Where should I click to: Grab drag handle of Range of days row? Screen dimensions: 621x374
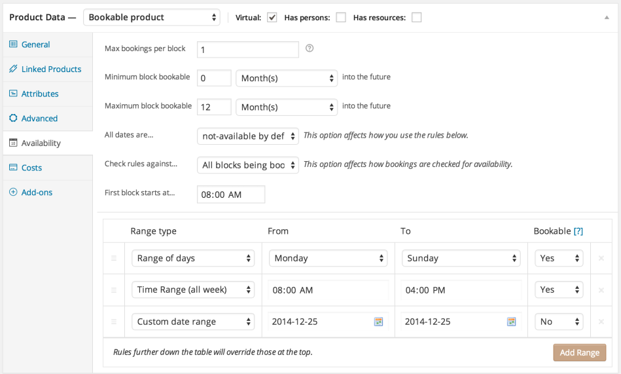(x=114, y=259)
